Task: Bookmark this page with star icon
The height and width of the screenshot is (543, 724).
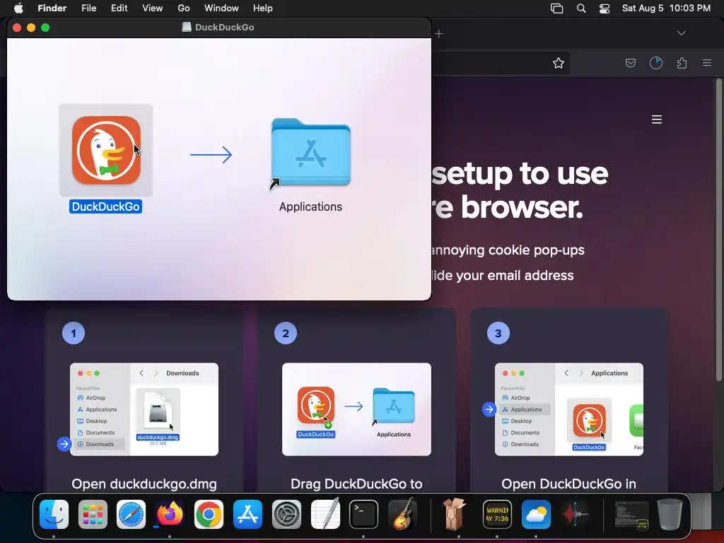Action: (x=559, y=63)
